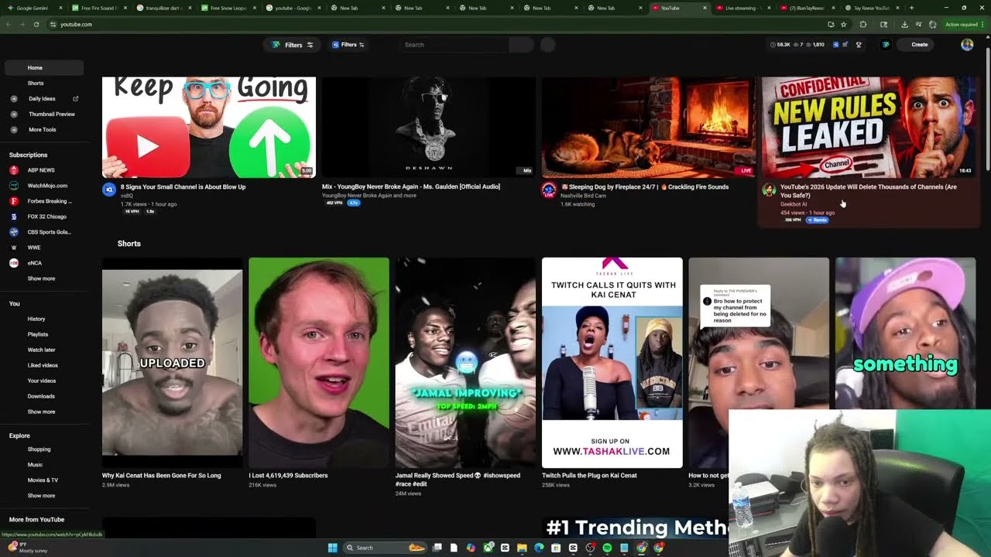991x557 pixels.
Task: Open the ABP NEWS channel avatar
Action: [13, 170]
